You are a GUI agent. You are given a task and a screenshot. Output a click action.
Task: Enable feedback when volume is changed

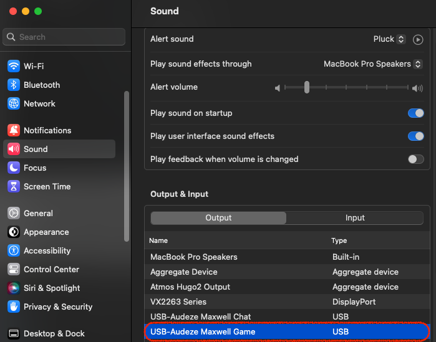point(415,159)
